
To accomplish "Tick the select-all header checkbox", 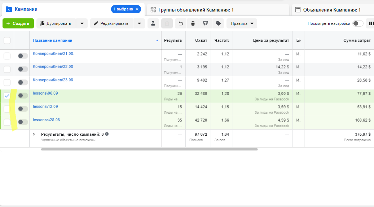I will coord(7,40).
